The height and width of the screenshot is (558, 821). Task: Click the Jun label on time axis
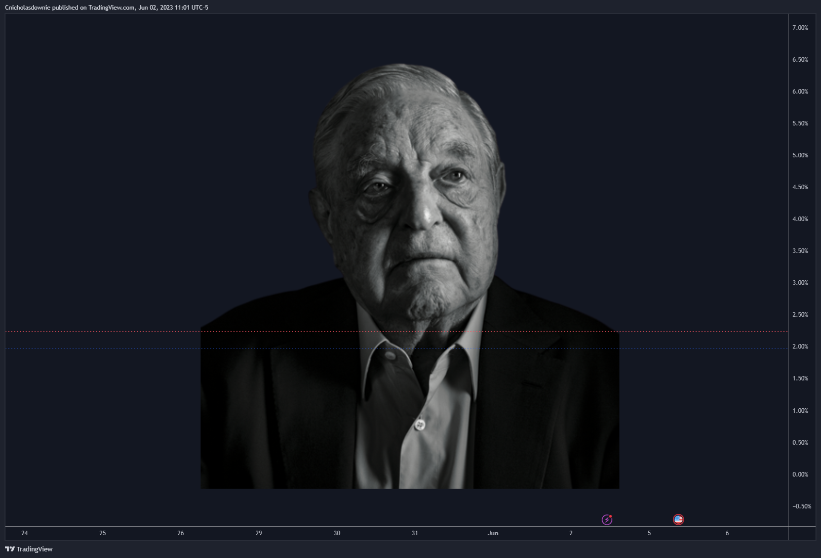493,533
